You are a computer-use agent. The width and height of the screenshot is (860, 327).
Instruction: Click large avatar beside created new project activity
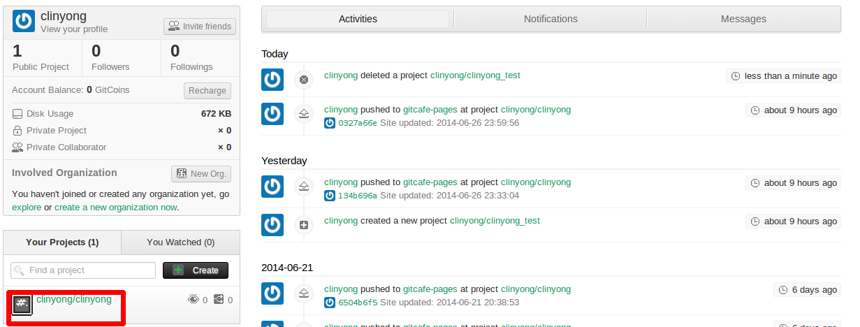(272, 225)
